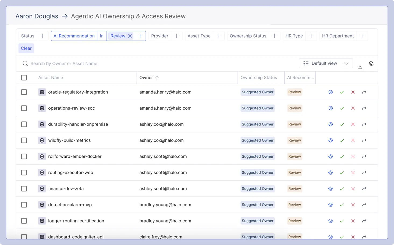Click the AI Recomm... column header
The height and width of the screenshot is (245, 394).
300,78
